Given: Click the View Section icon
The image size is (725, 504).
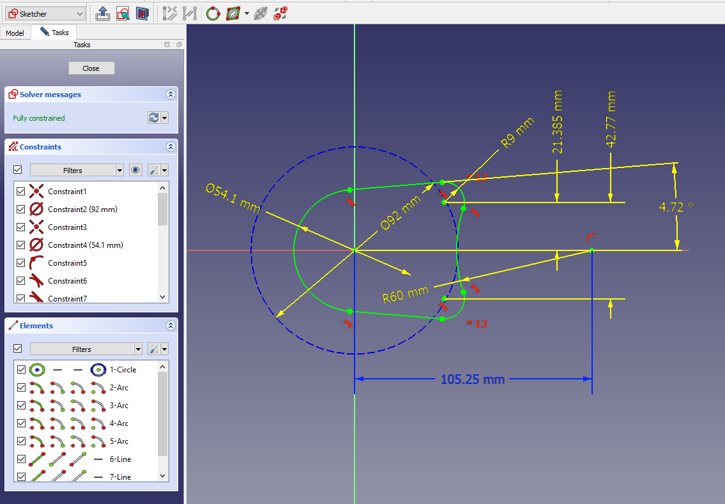Looking at the screenshot, I should [x=142, y=13].
